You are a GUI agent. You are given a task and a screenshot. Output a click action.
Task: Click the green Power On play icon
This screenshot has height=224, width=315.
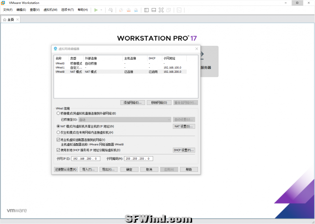point(96,10)
